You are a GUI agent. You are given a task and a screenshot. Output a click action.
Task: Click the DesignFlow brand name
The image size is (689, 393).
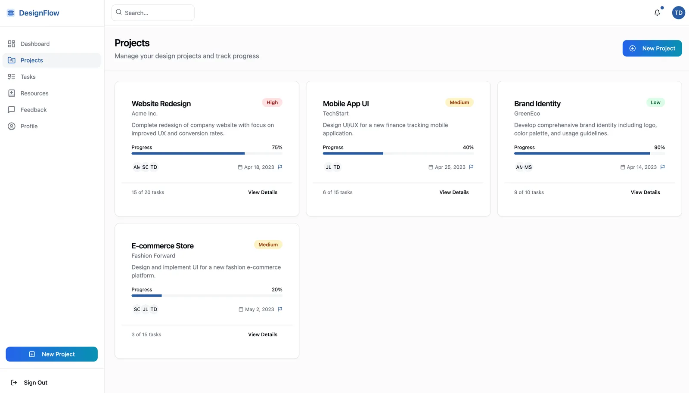tap(39, 13)
